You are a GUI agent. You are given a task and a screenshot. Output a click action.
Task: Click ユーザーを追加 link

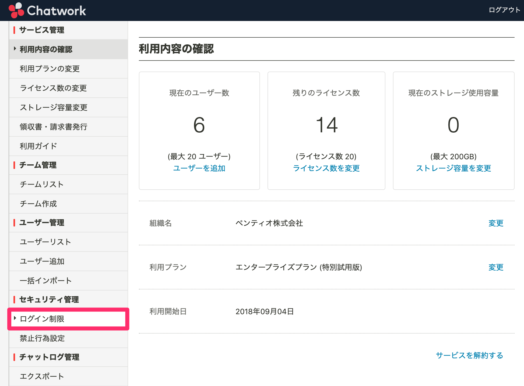coord(199,168)
